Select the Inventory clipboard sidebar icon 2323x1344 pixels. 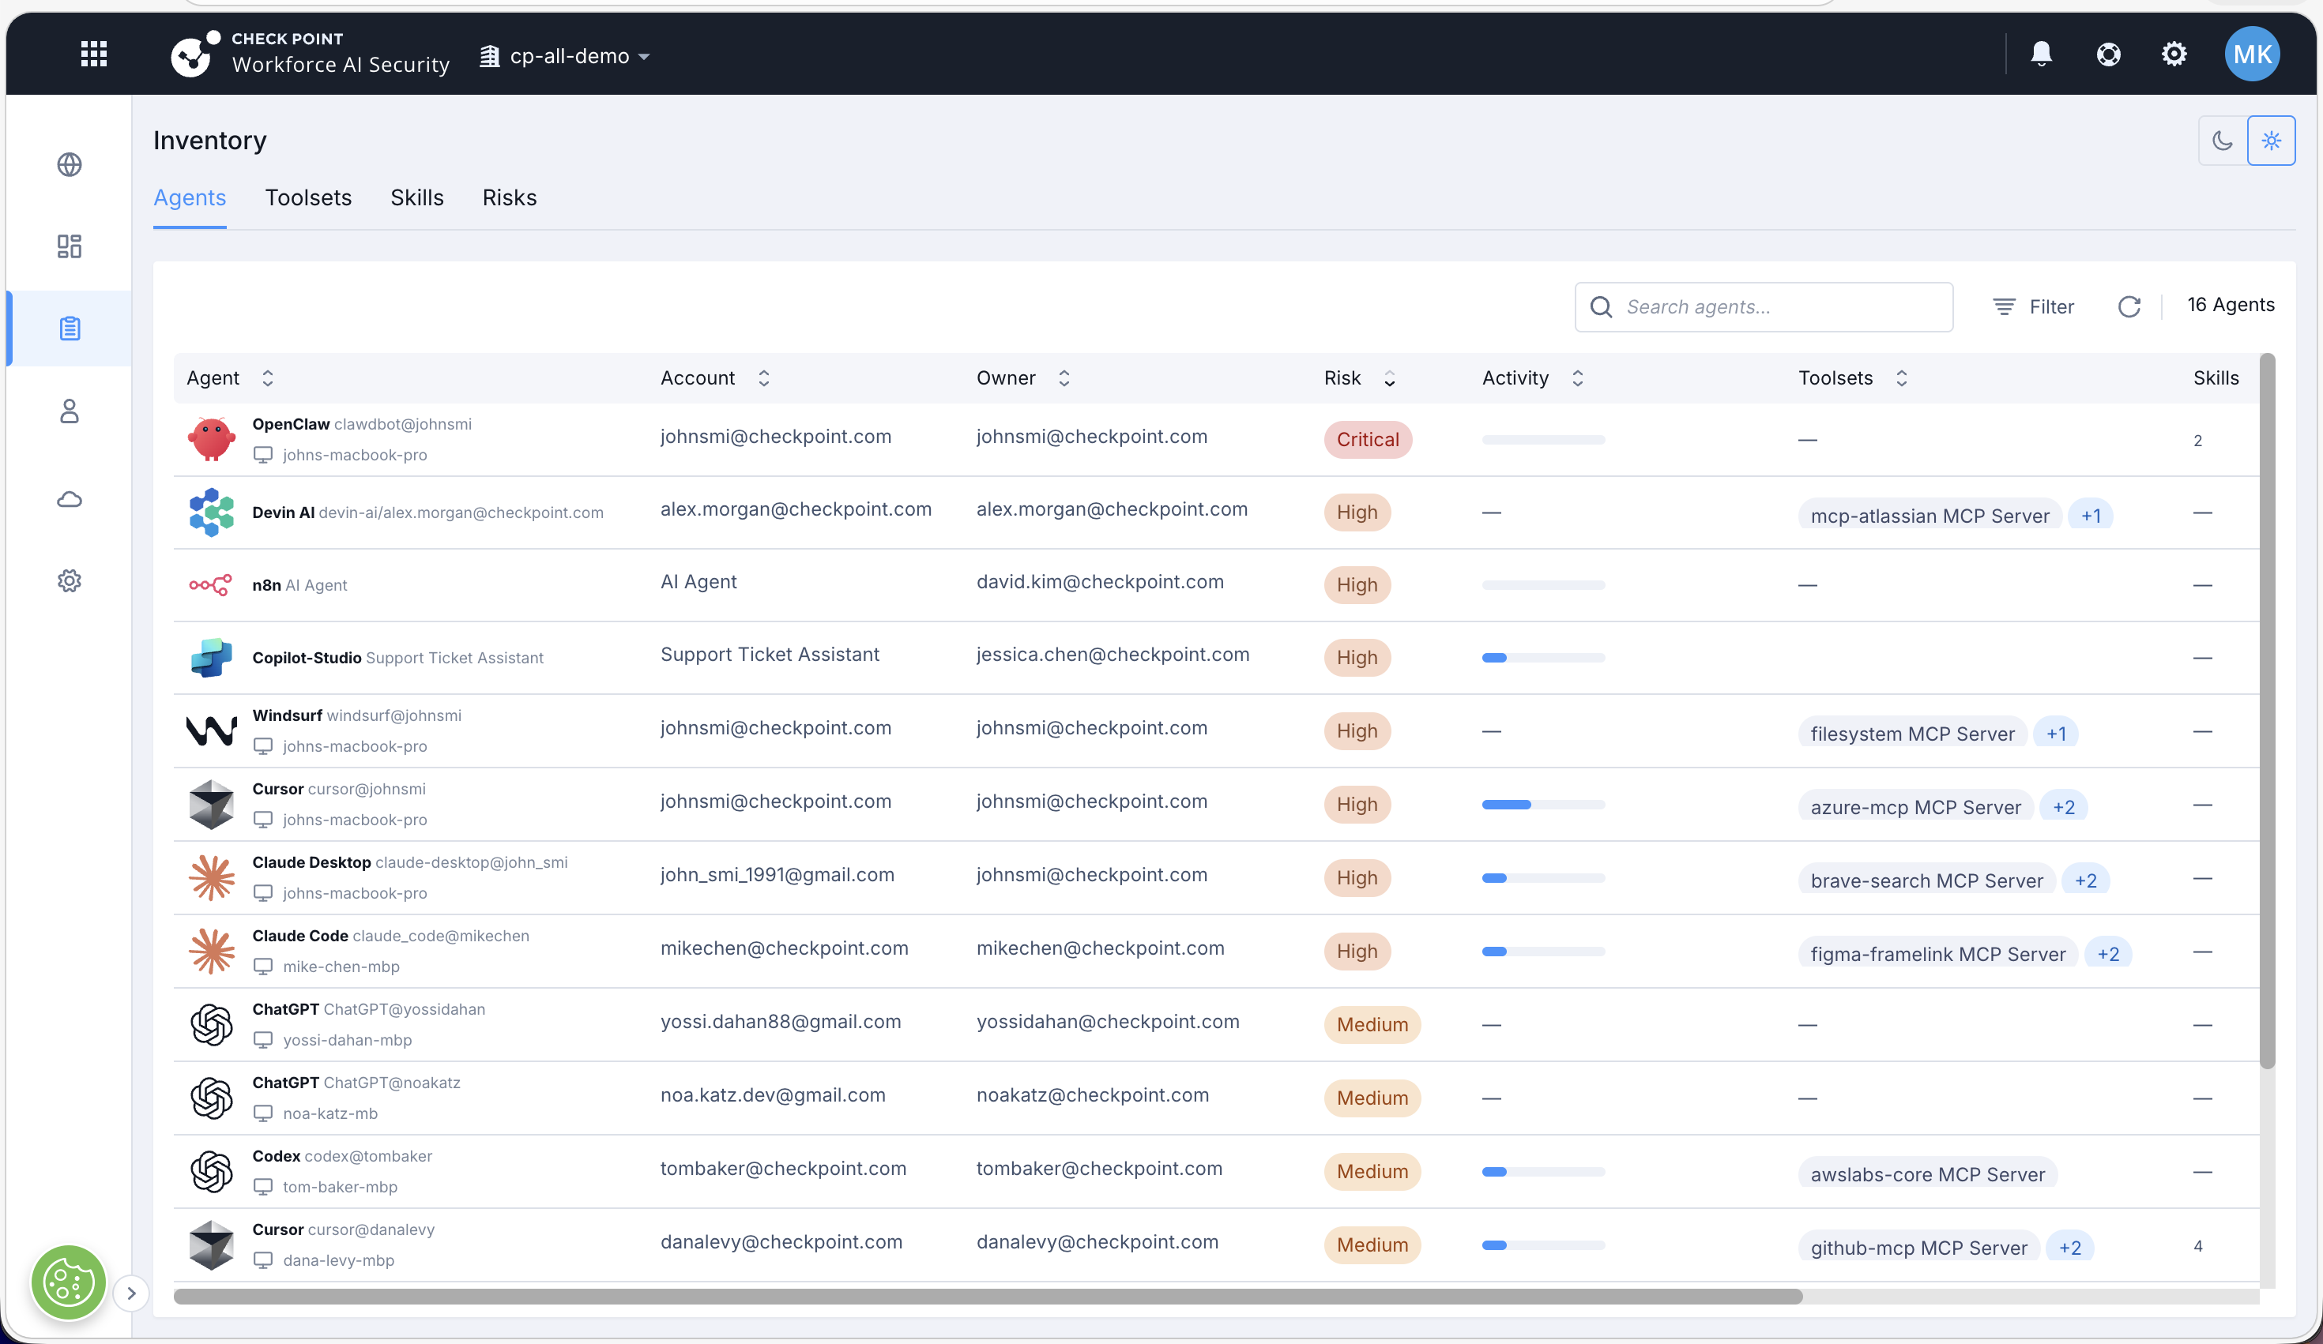[x=70, y=328]
